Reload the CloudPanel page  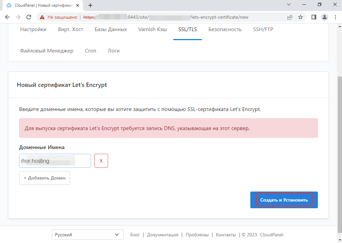point(29,17)
